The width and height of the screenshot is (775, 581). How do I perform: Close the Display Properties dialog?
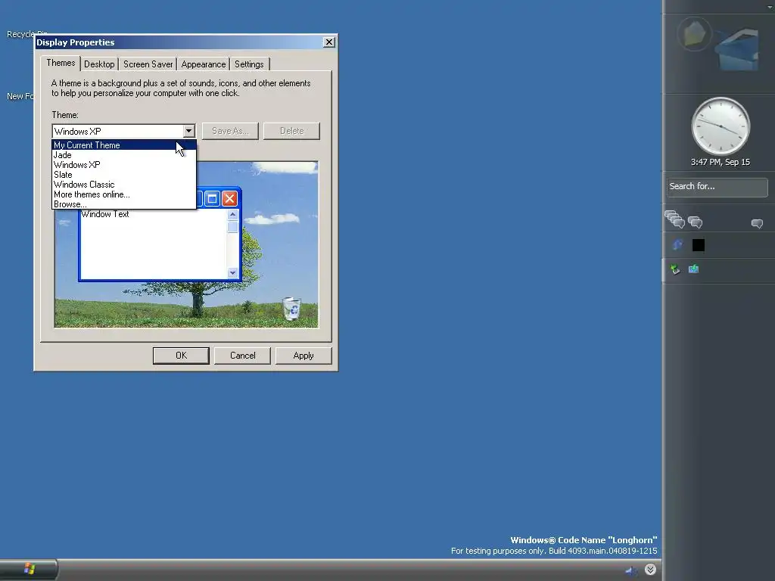click(x=328, y=42)
